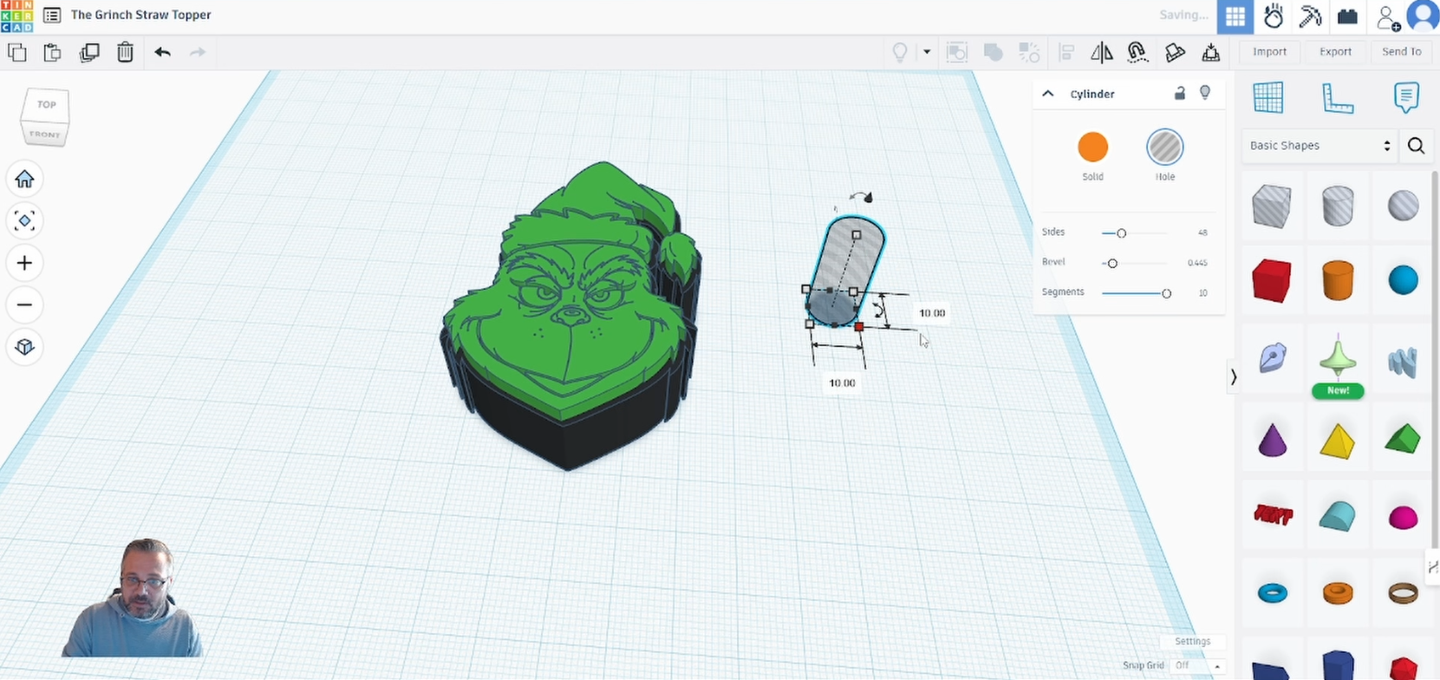
Task: Open the Snap Grid dropdown
Action: [x=1197, y=665]
